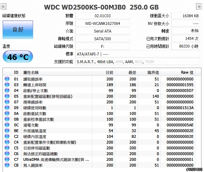Click status icon for attribute C6 row
This screenshot has height=172, width=204.
point(7,153)
